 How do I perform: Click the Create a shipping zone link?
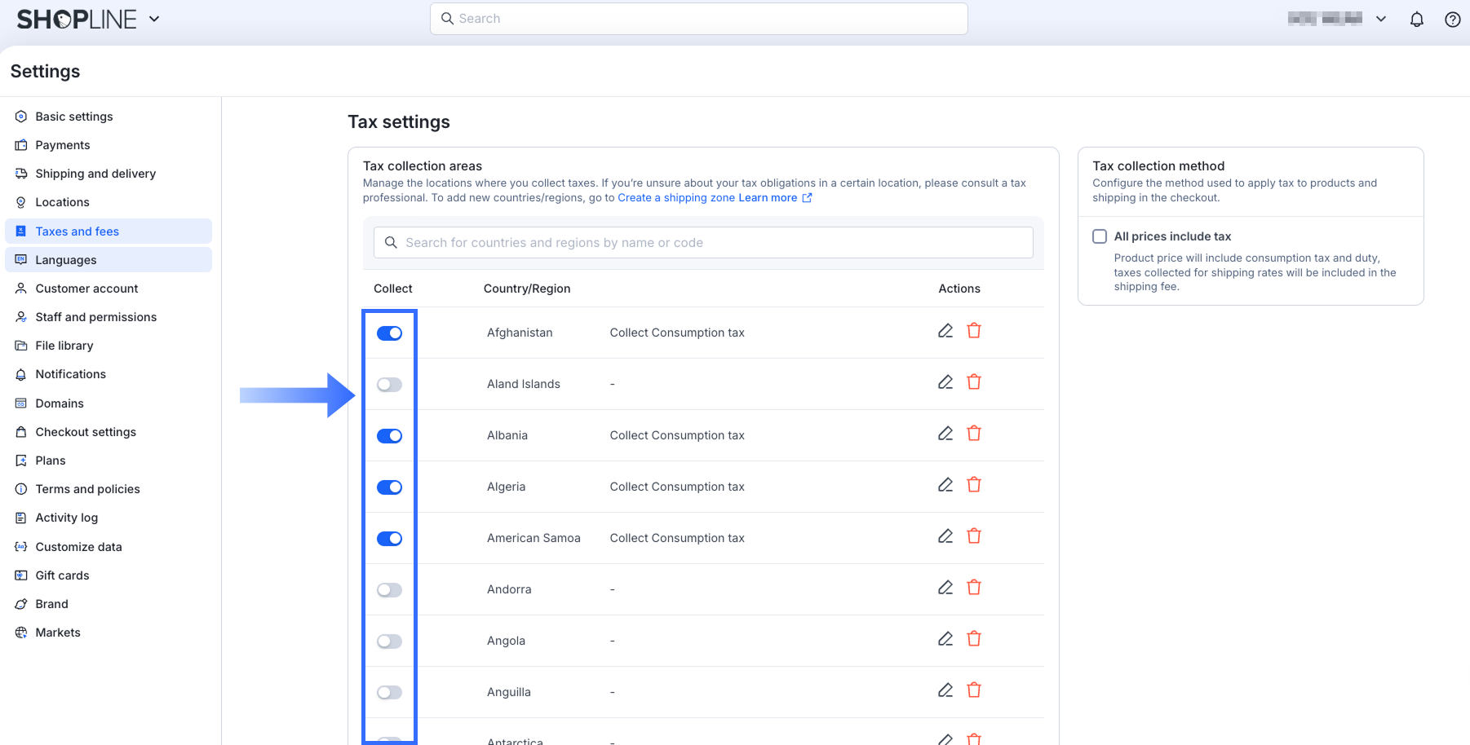(675, 198)
